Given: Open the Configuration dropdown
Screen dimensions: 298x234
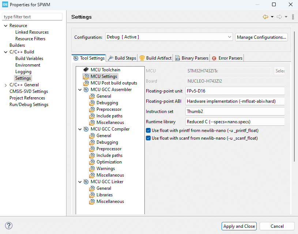Looking at the screenshot, I should tap(169, 37).
